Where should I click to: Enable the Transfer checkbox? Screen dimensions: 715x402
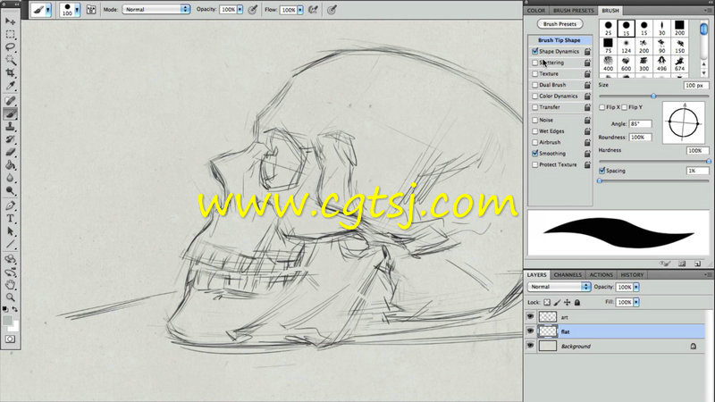534,107
